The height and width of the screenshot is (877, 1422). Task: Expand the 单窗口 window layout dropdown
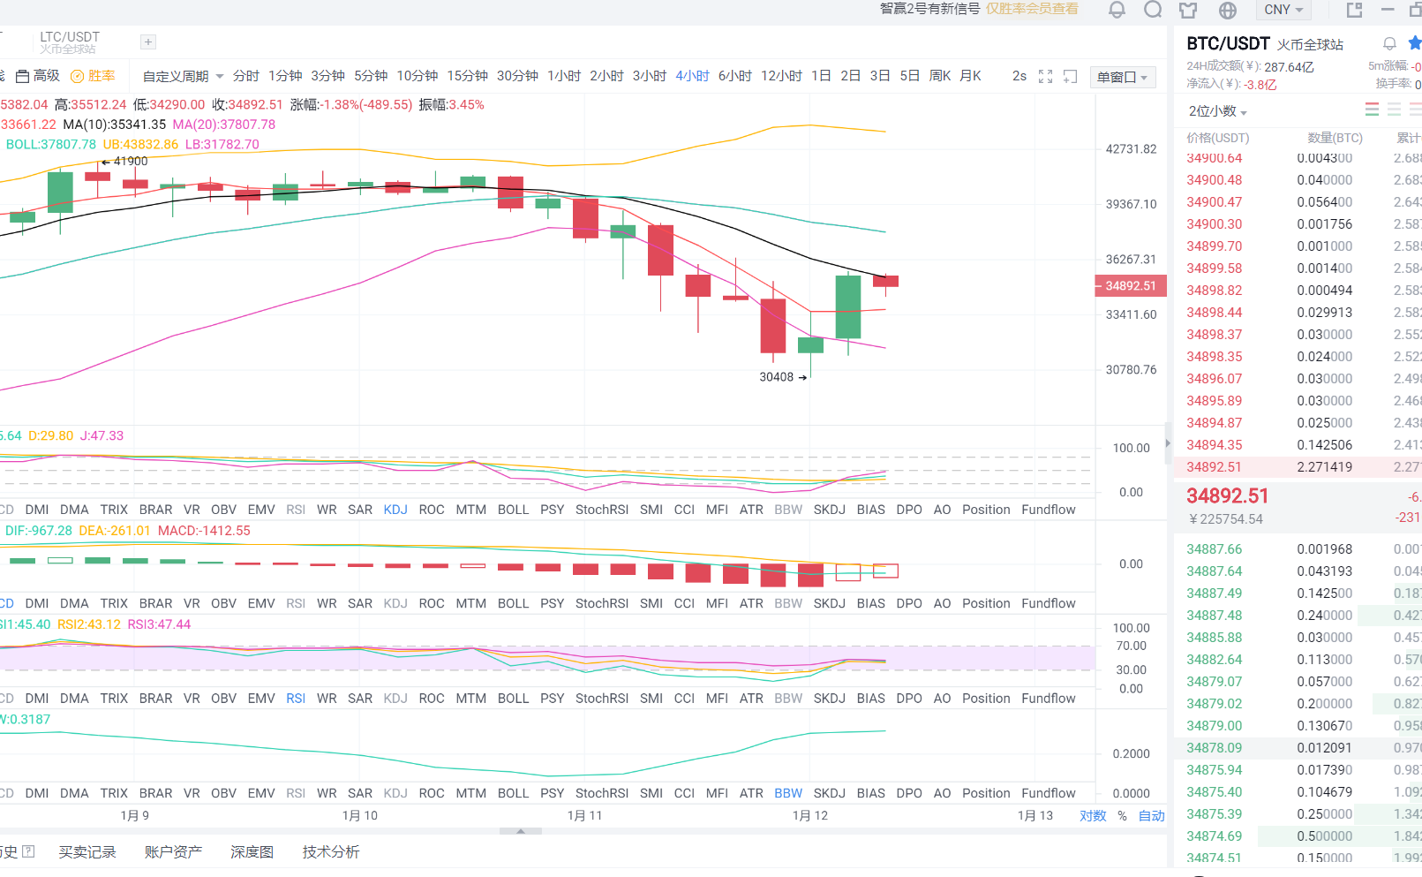pos(1122,77)
